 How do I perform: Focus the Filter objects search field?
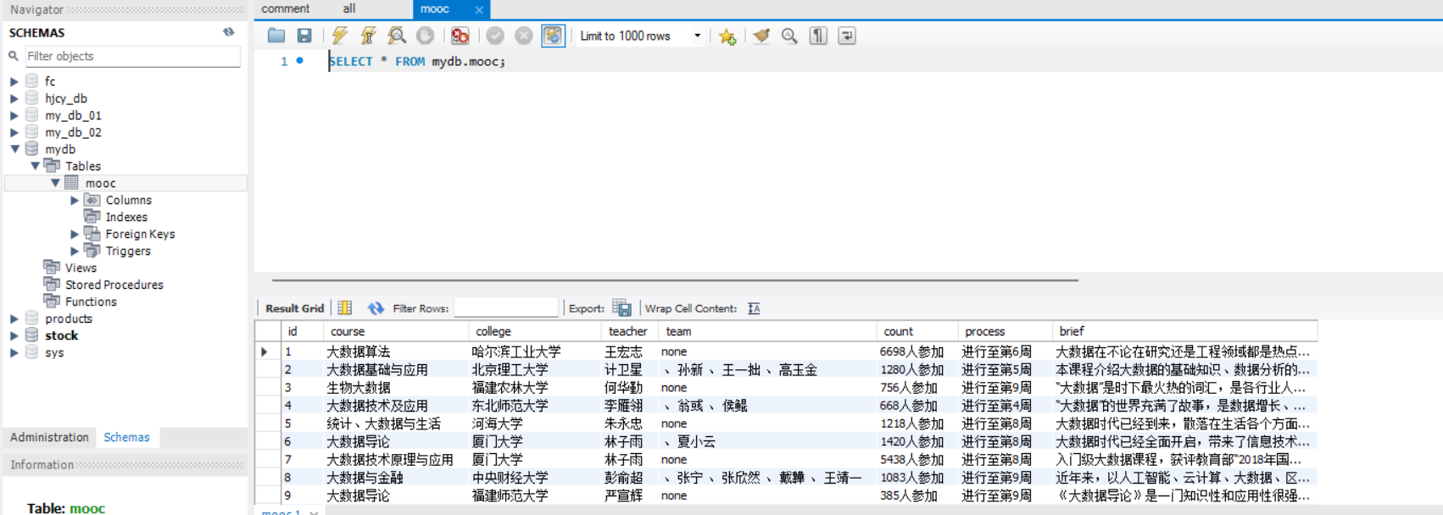point(132,56)
